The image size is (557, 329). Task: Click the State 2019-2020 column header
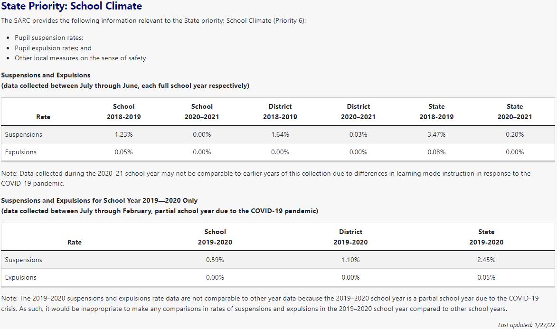click(x=486, y=237)
